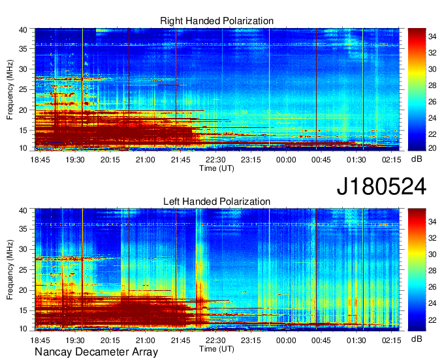Click the 22:30 tick on bottom plot
Screen dimensions: 444x360
pyautogui.click(x=215, y=340)
